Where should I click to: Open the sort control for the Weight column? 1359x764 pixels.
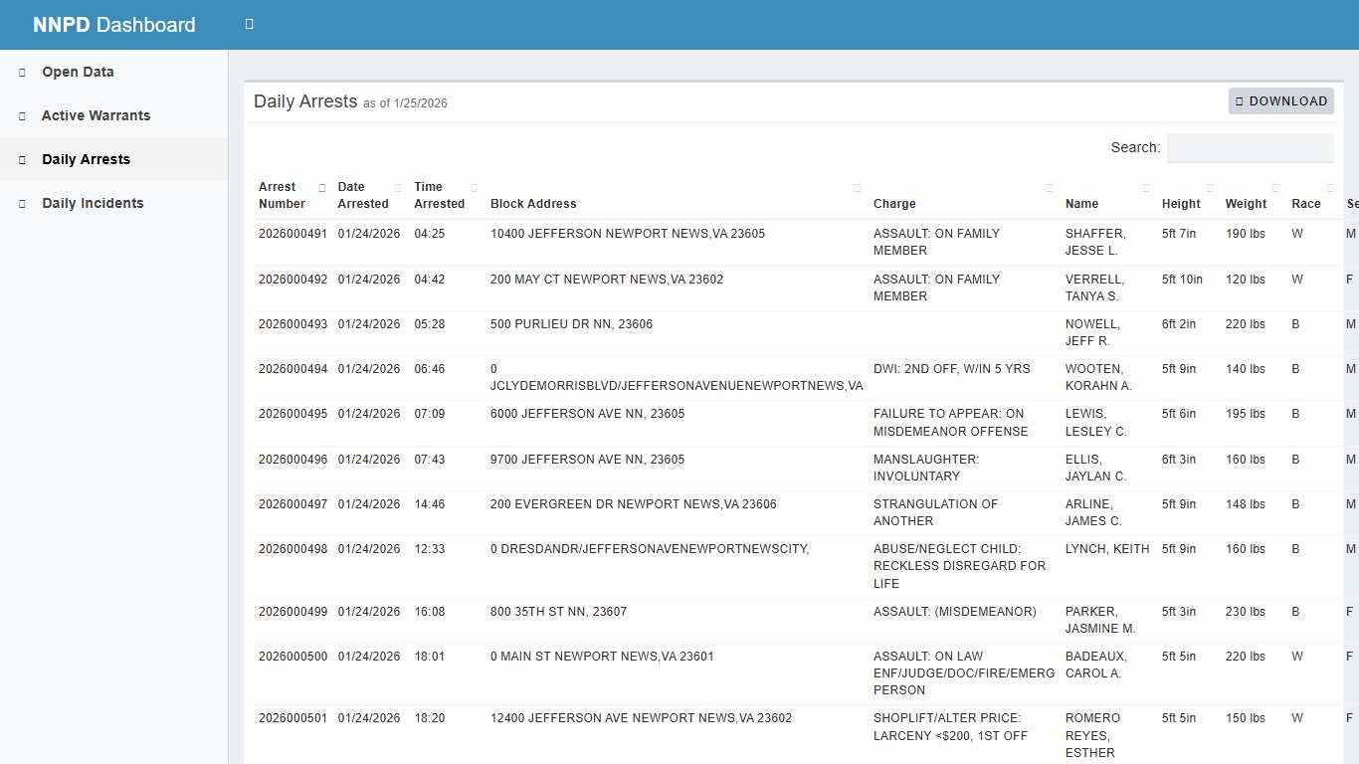tap(1274, 187)
